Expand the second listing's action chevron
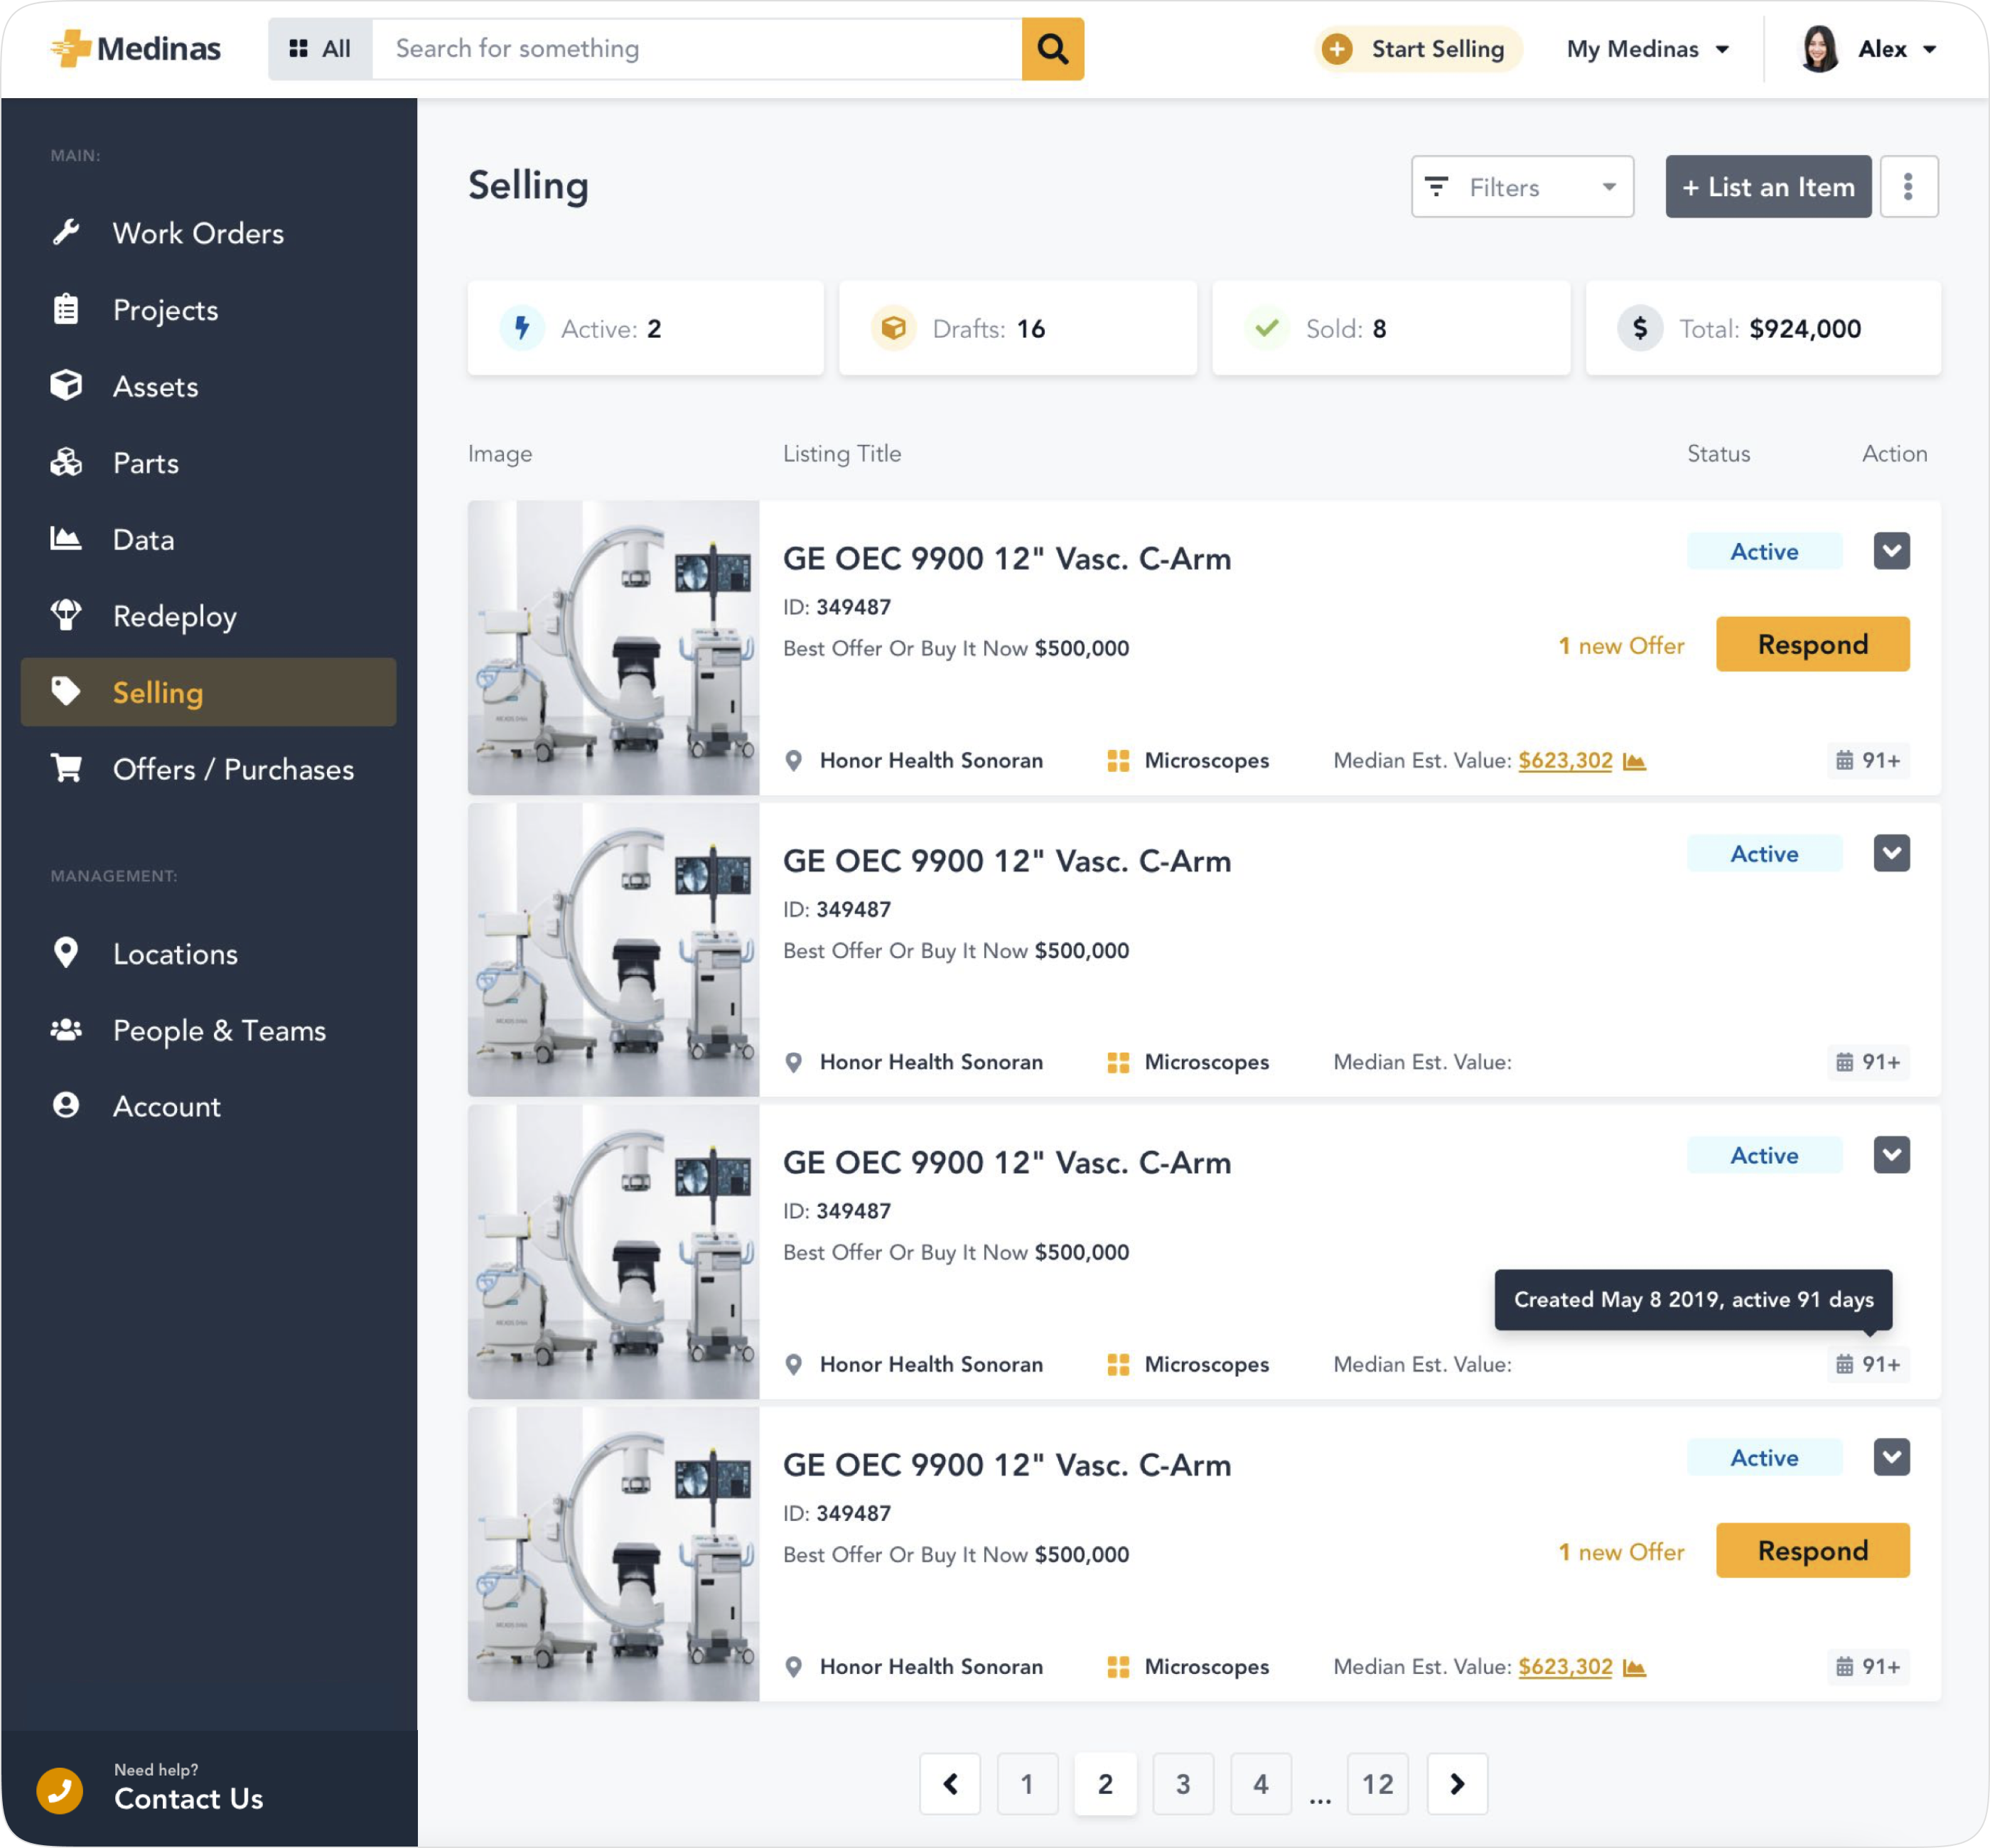1990x1848 pixels. (x=1891, y=853)
